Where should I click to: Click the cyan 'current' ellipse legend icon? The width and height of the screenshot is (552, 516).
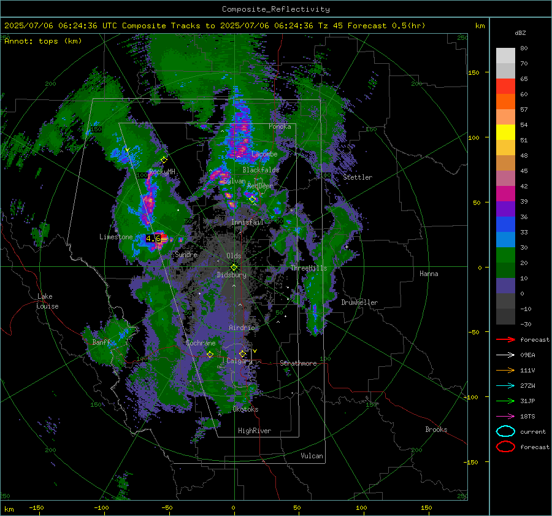coord(505,431)
